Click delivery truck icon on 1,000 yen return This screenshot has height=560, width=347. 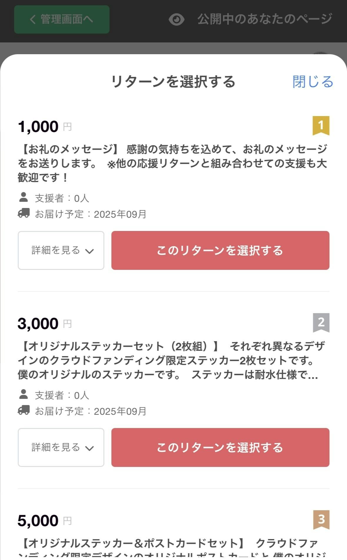(x=24, y=213)
